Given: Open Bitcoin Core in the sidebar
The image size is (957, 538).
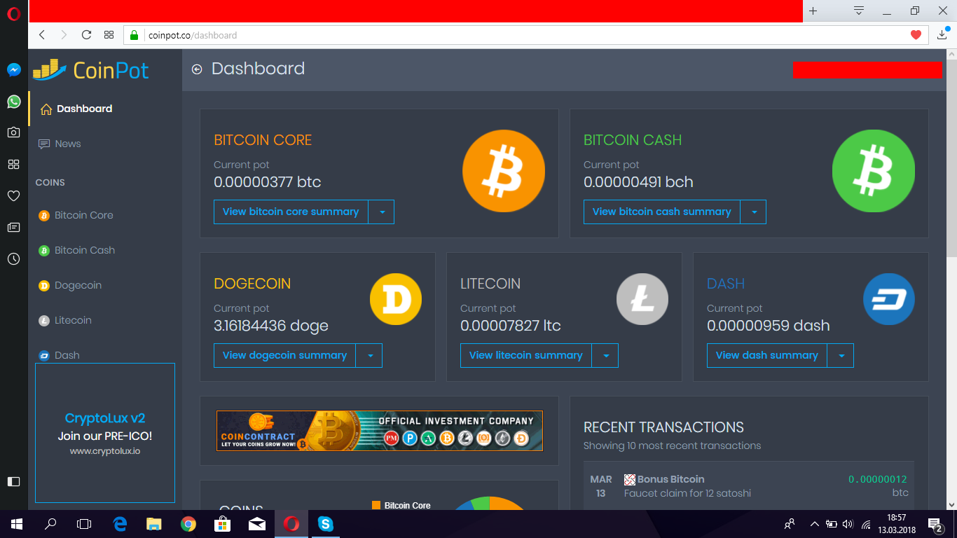Looking at the screenshot, I should 105,215.
